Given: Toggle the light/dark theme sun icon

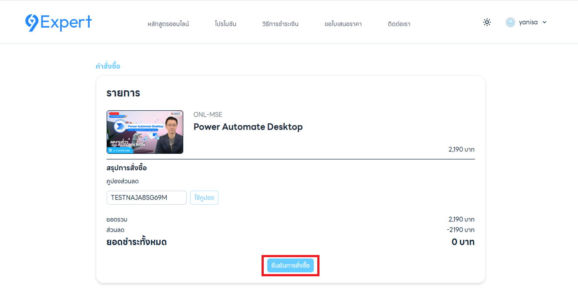Looking at the screenshot, I should [487, 22].
